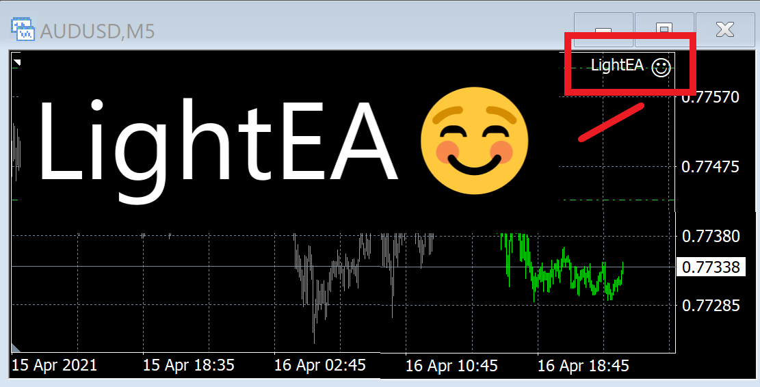Select the small LightEA expert advisor label
This screenshot has height=387, width=760.
(617, 66)
